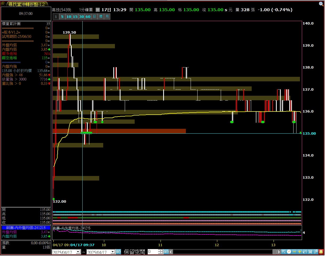Click the 保留空間 number input field

[x=153, y=252]
